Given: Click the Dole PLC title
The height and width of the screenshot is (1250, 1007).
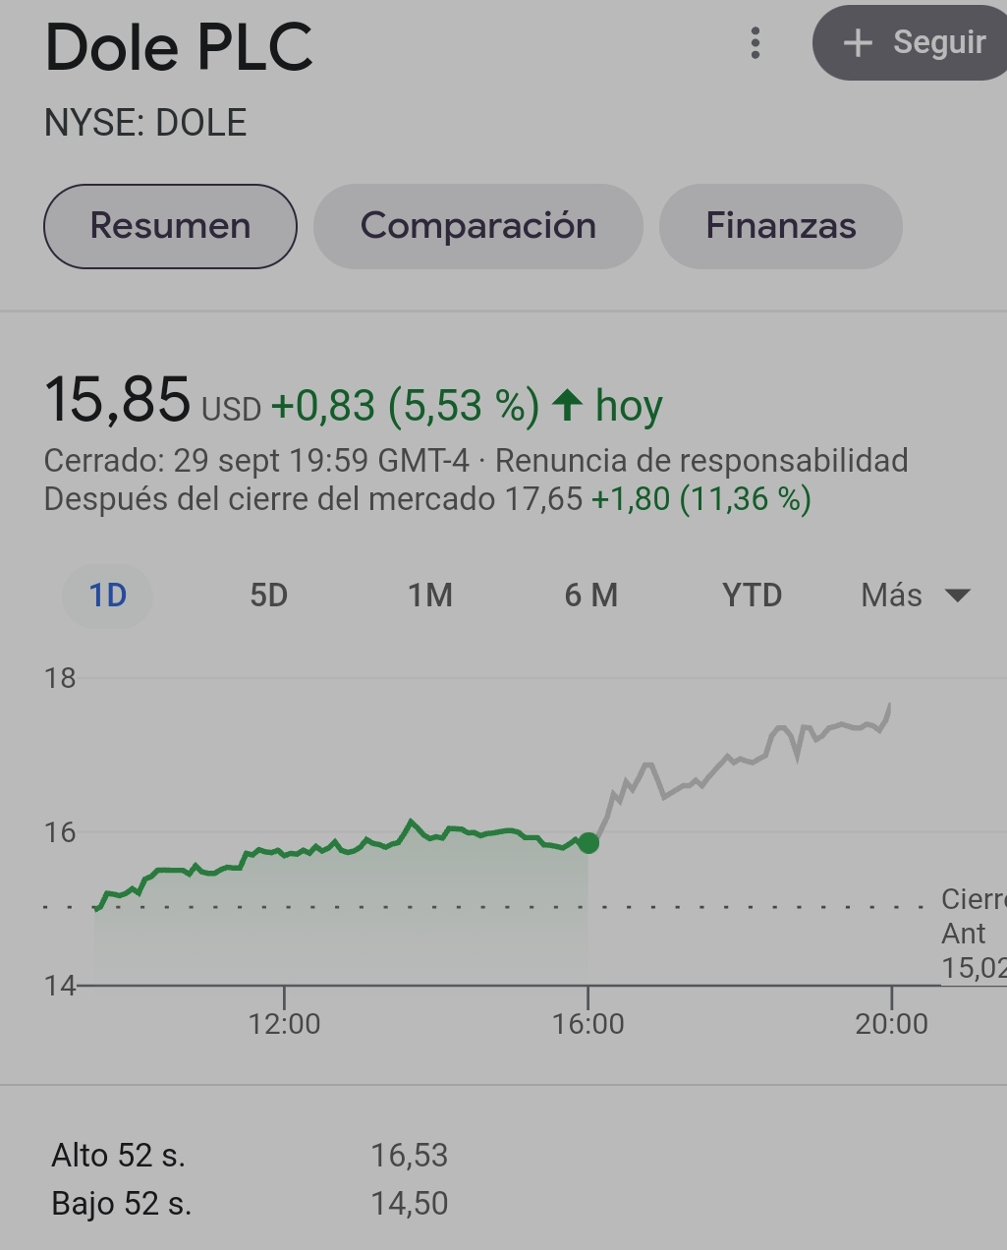Looking at the screenshot, I should point(179,47).
